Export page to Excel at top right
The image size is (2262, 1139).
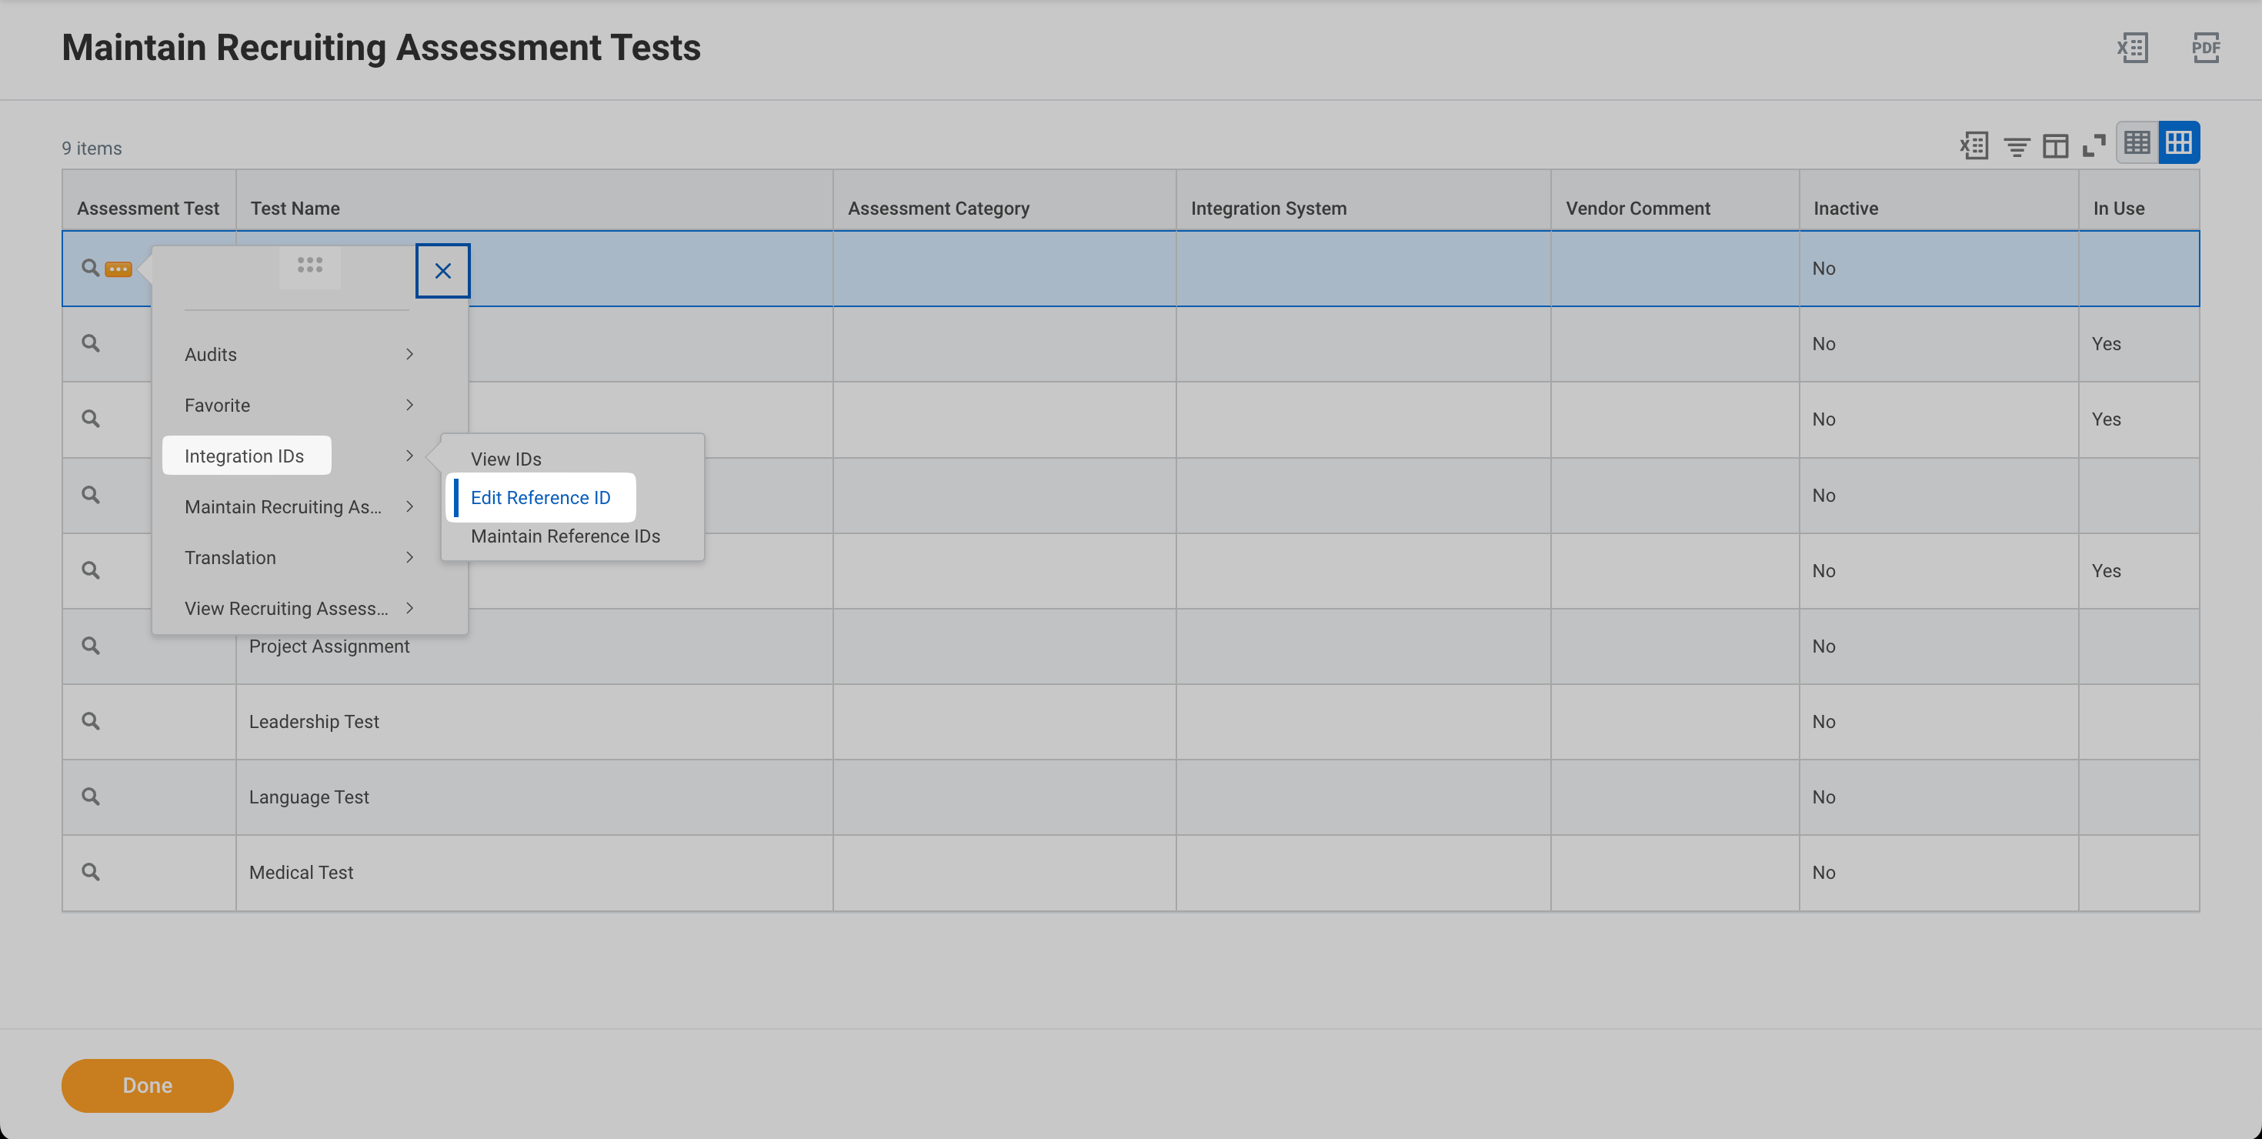(2132, 48)
